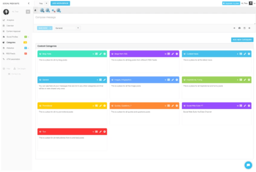
Task: Click the camera icon in composer toolbar
Action: [239, 28]
